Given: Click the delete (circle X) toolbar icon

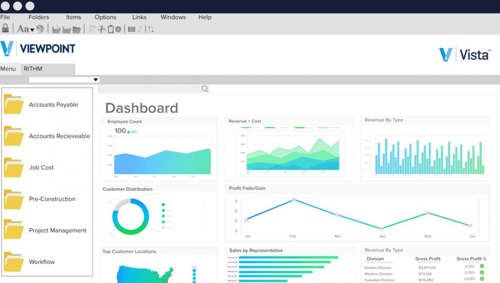Looking at the screenshot, I should click(118, 28).
